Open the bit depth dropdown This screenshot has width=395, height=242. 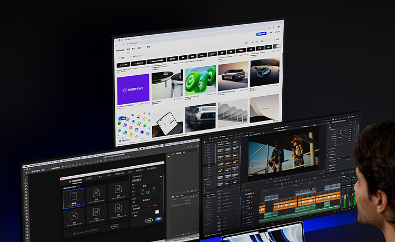[x=157, y=205]
